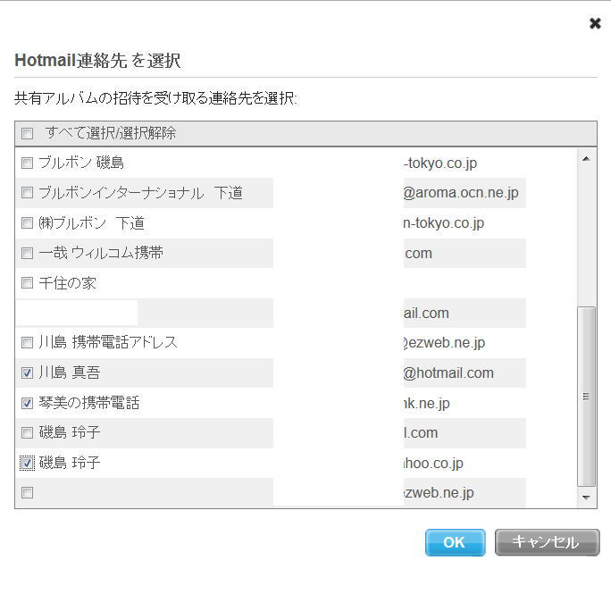Confirm selection with OK button
Screen dimensions: 611x611
455,542
